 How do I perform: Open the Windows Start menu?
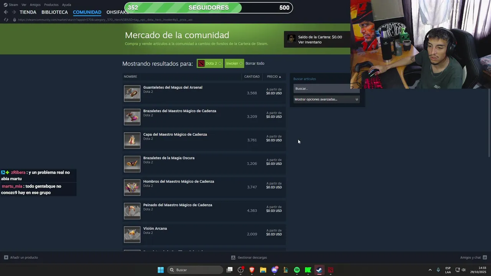pos(161,270)
